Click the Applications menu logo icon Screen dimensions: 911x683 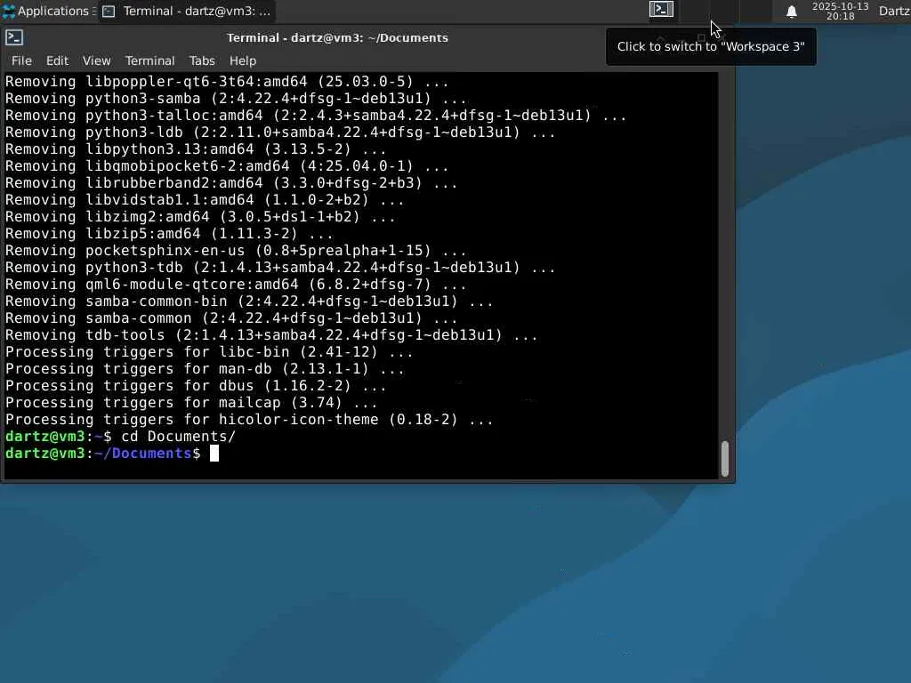tap(8, 11)
